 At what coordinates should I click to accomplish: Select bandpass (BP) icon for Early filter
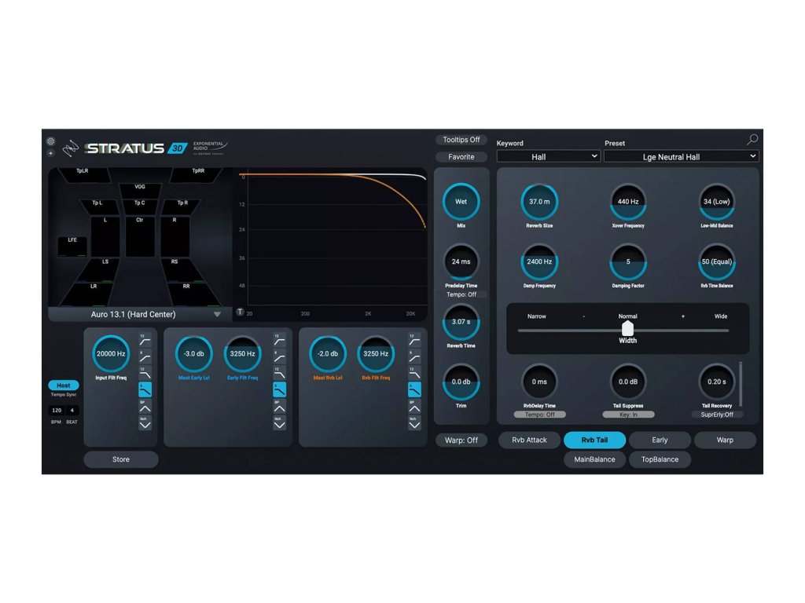click(279, 407)
